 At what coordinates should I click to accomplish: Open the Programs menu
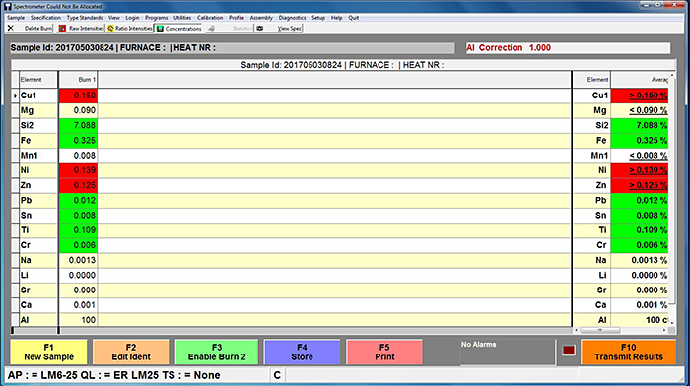[156, 18]
